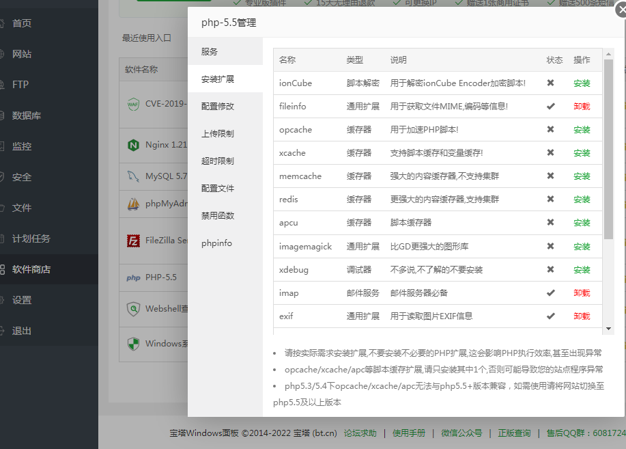Open the phpinfo tab
This screenshot has height=449, width=626.
[225, 243]
